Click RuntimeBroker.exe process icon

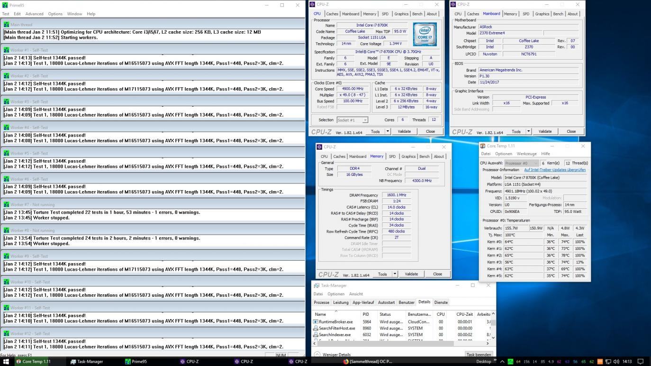[x=316, y=321]
